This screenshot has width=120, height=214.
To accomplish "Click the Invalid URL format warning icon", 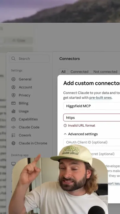I will coord(65,125).
